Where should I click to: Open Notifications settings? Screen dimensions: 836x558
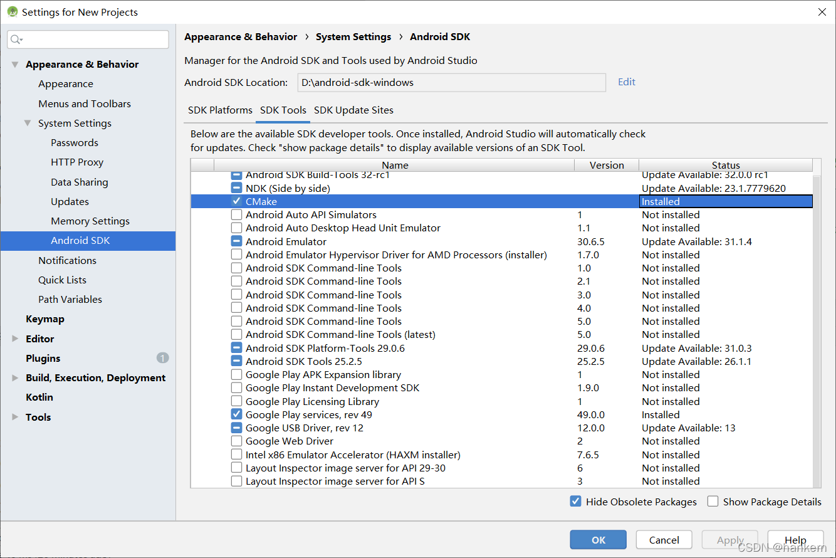pos(67,260)
